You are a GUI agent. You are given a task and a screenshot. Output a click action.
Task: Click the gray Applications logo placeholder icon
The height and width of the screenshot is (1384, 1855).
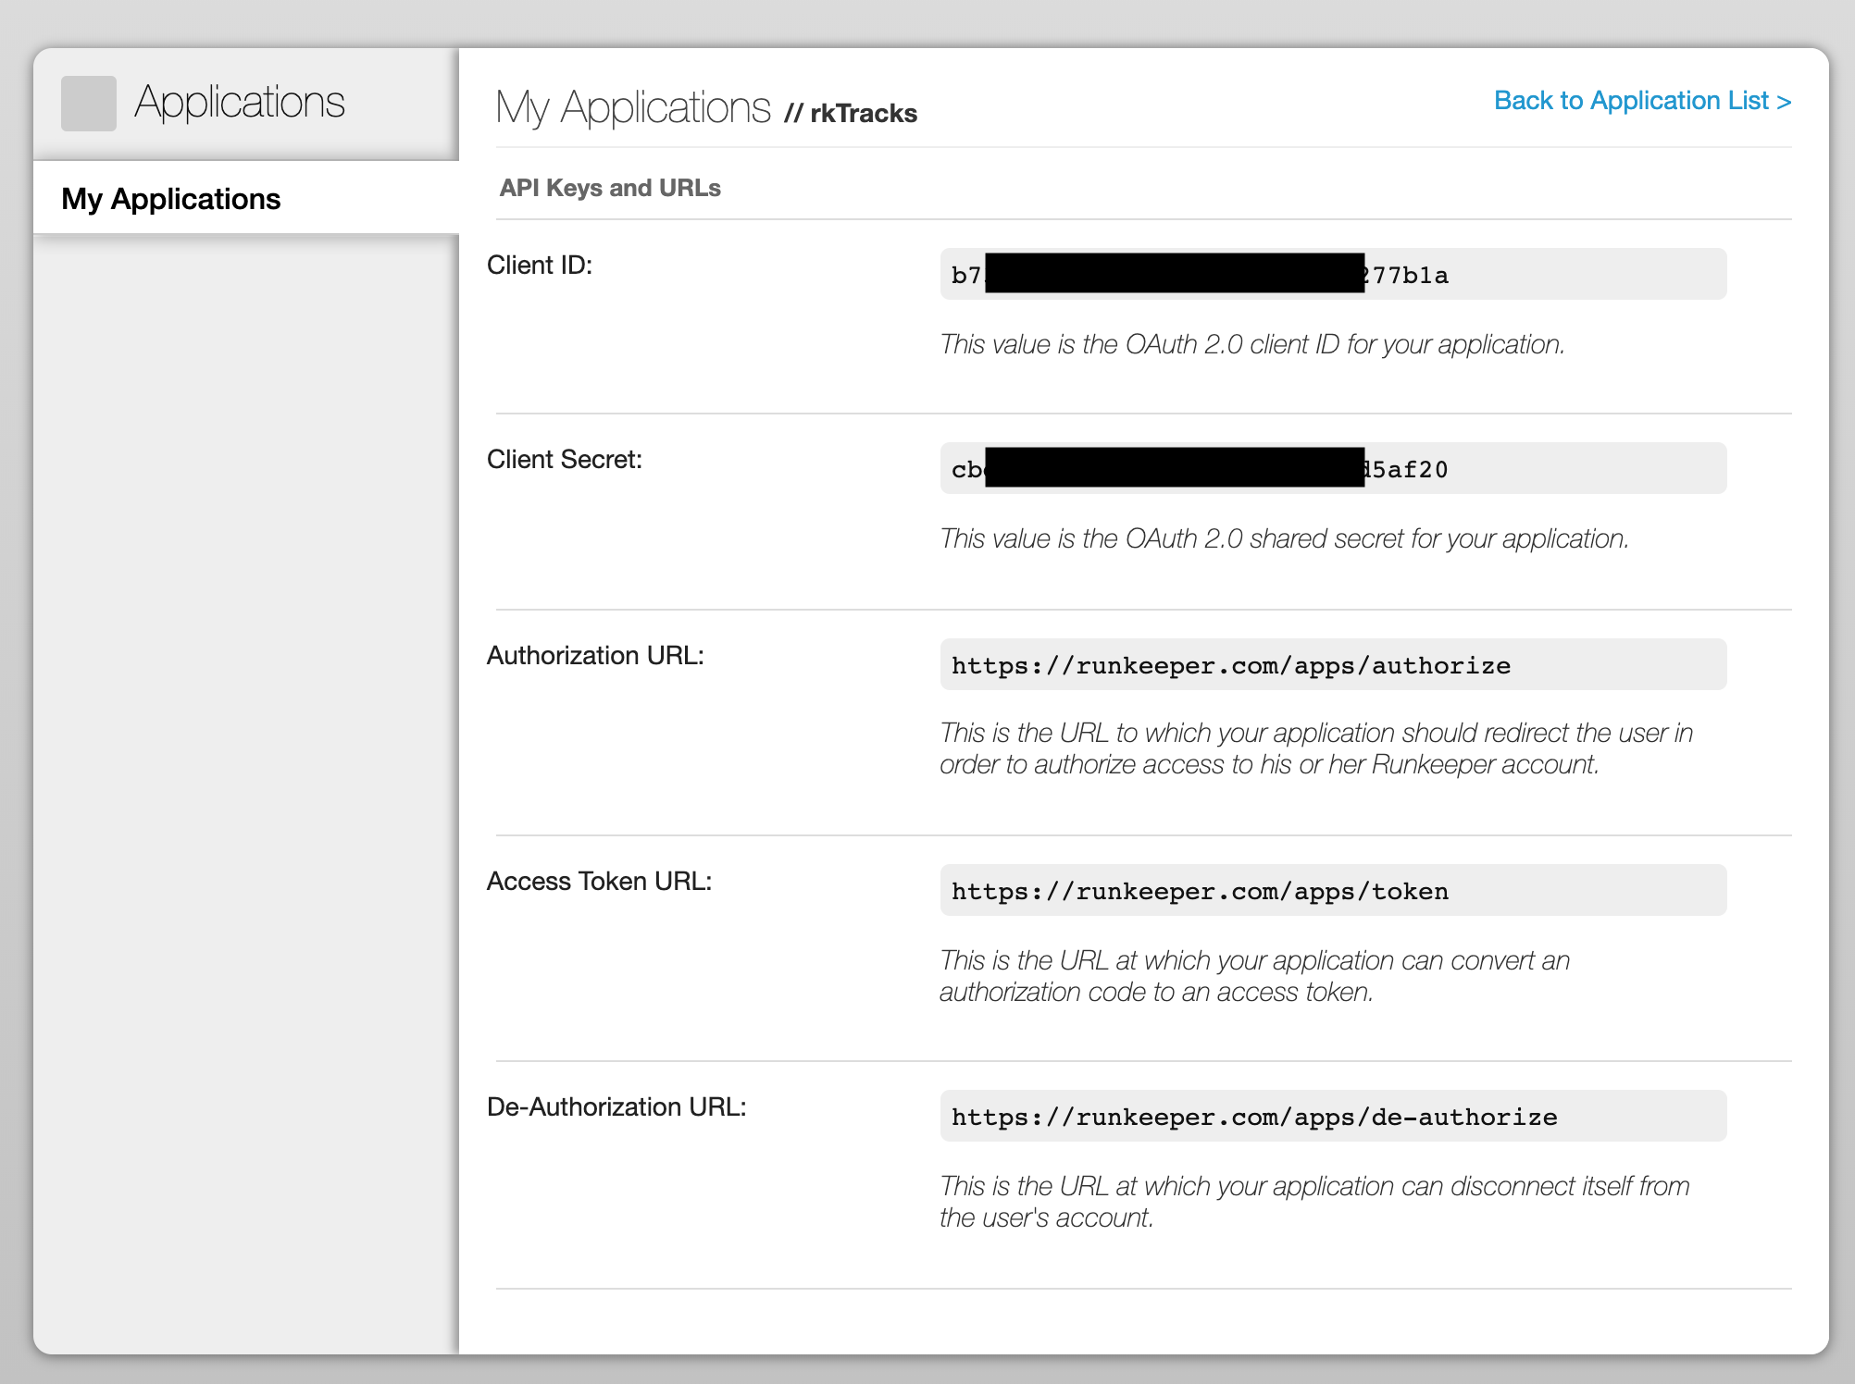coord(89,104)
